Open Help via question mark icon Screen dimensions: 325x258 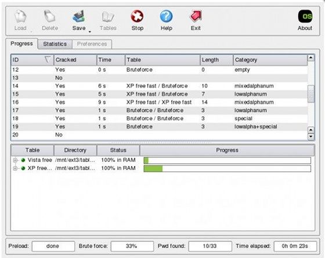click(166, 16)
